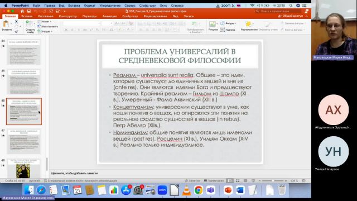Image resolution: width=357 pixels, height=201 pixels.
Task: Start slideshow from status bar icon
Action: (x=253, y=181)
